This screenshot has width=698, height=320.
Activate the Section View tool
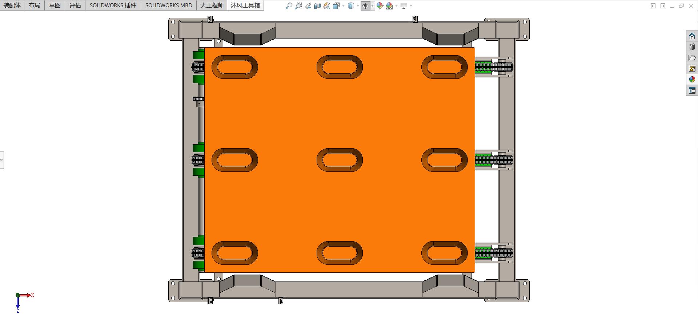pyautogui.click(x=317, y=6)
